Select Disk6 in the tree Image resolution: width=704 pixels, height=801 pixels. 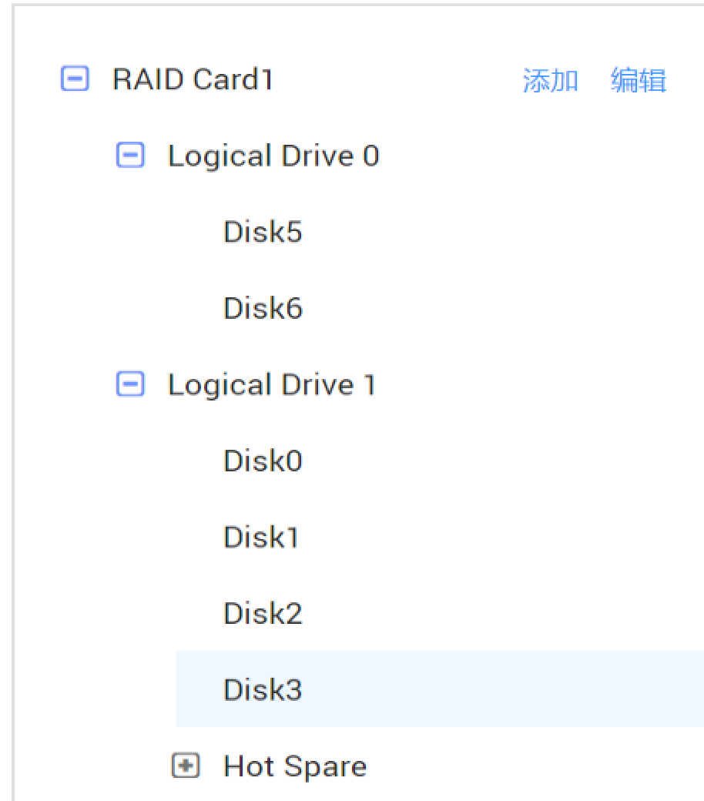[263, 308]
